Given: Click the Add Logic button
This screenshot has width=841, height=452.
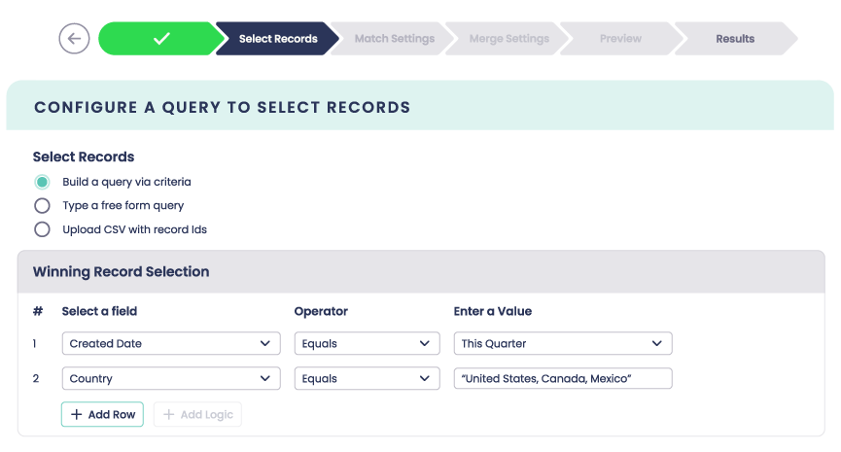Looking at the screenshot, I should click(x=197, y=414).
